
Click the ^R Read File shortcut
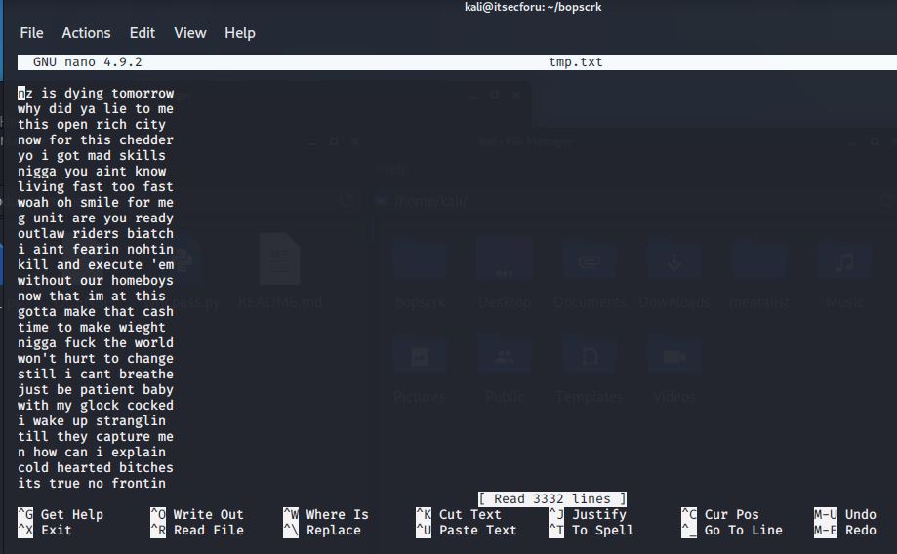(197, 530)
